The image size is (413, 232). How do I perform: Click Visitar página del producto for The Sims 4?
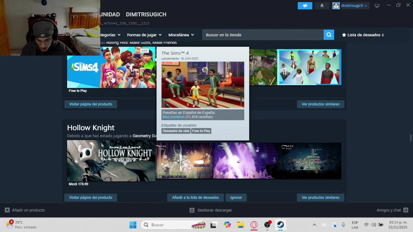91,104
